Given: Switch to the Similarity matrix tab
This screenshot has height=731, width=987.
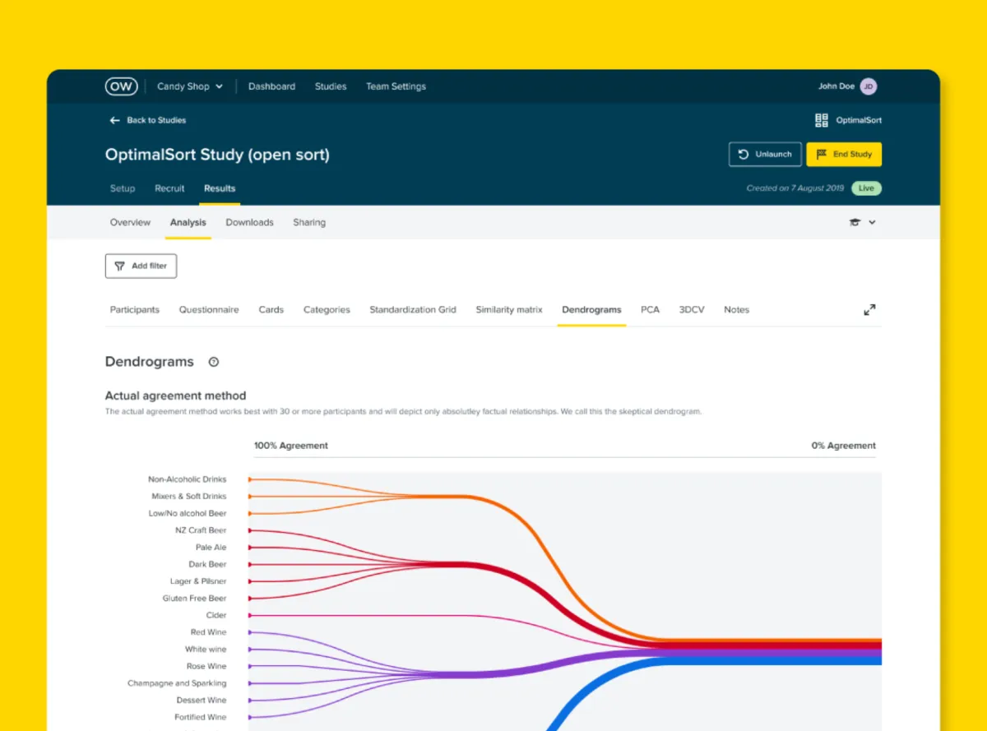Looking at the screenshot, I should [x=509, y=310].
